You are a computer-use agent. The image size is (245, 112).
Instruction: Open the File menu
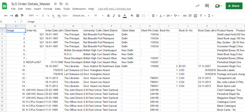tap(13, 9)
